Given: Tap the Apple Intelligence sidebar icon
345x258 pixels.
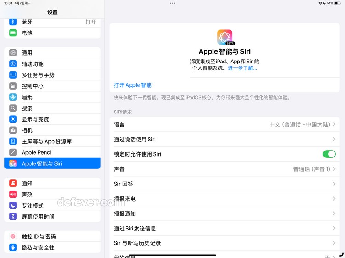Looking at the screenshot, I should 13,163.
